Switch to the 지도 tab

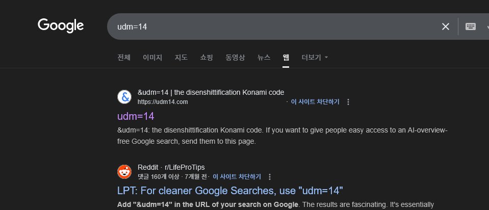181,58
